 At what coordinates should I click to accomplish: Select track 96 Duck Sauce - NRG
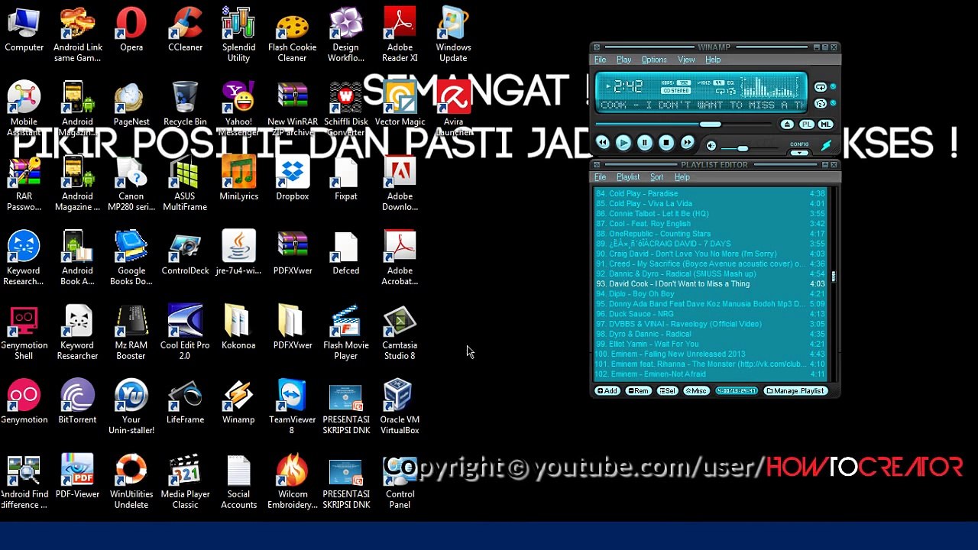click(x=711, y=314)
